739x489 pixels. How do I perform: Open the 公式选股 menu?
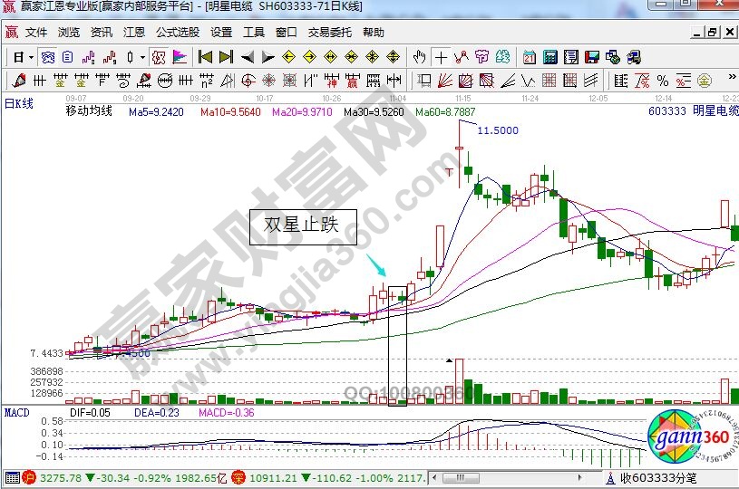[178, 32]
